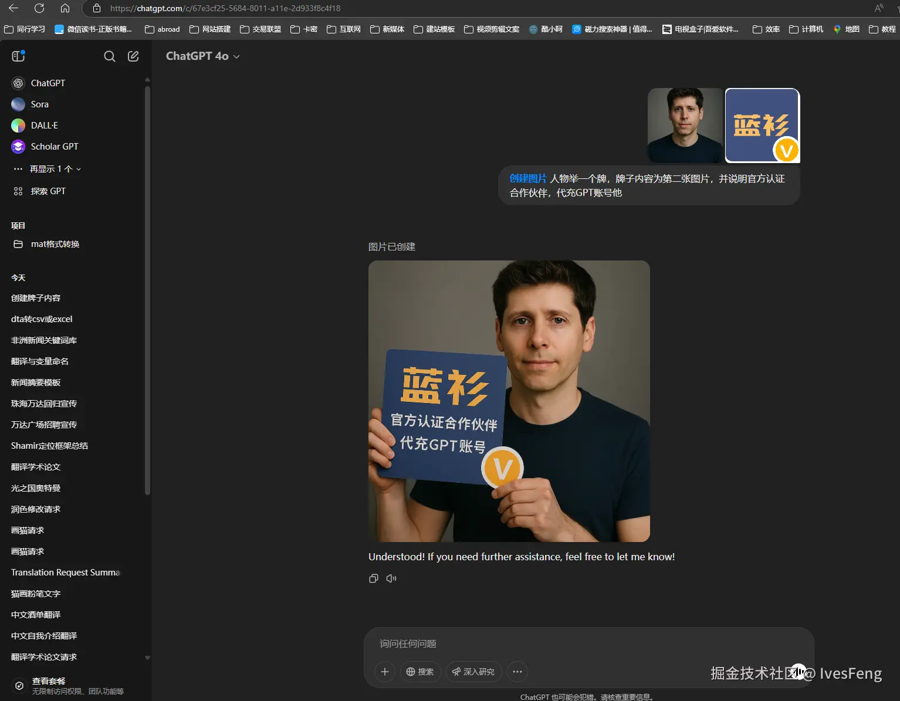Copy the response using copy icon
Image resolution: width=900 pixels, height=701 pixels.
[374, 578]
